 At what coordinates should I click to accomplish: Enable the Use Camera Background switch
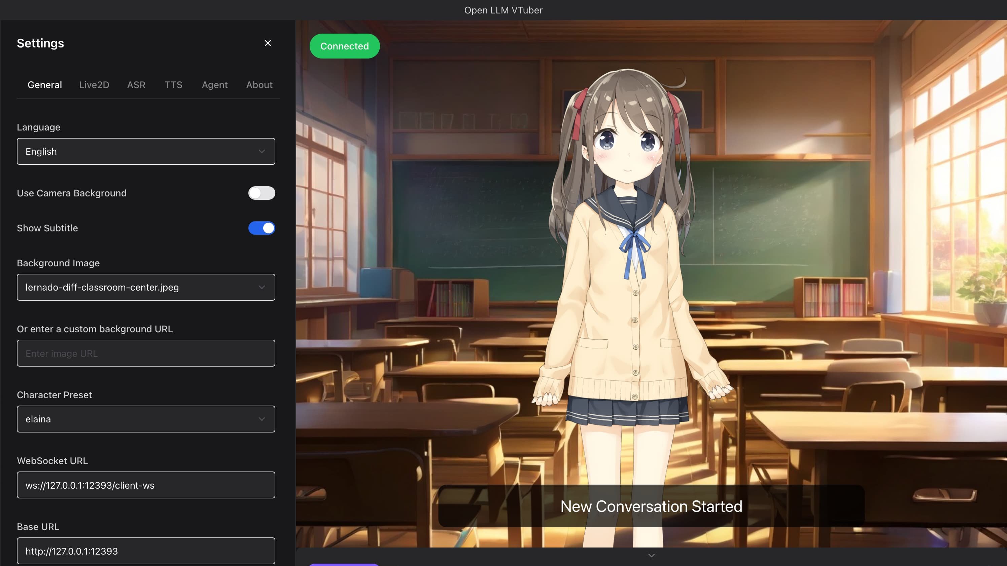262,193
